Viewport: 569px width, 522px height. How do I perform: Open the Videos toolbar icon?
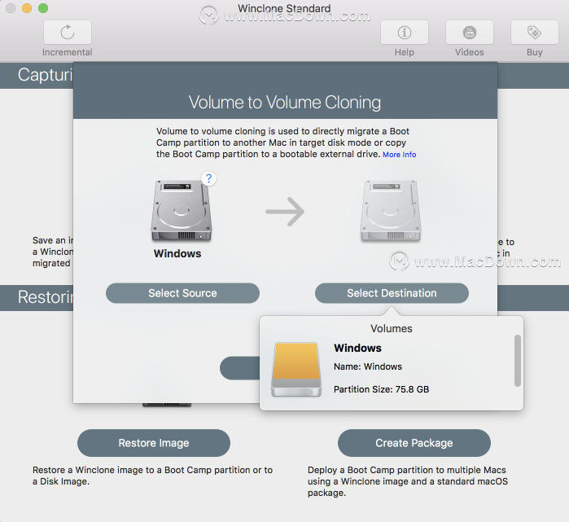click(469, 33)
